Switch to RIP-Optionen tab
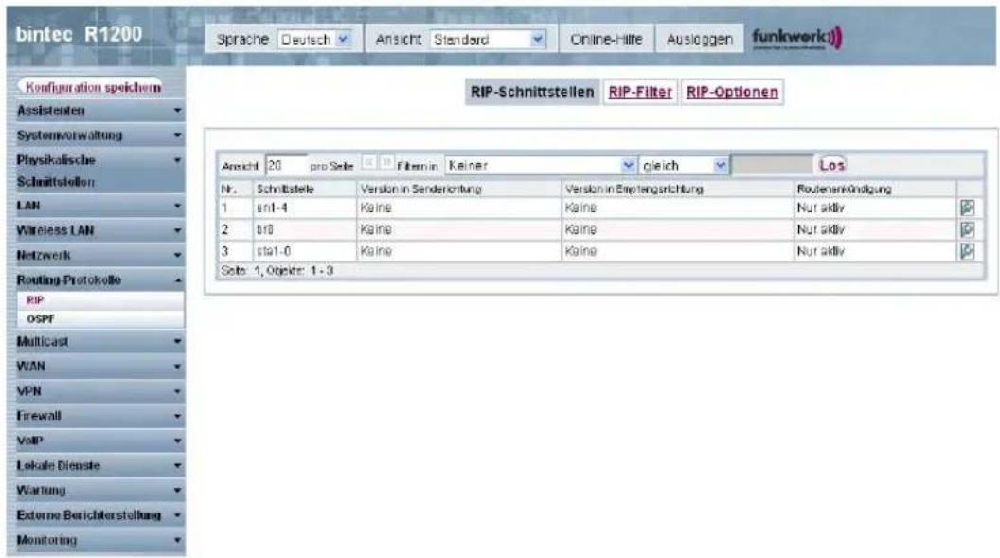The image size is (1000, 558). (x=732, y=92)
